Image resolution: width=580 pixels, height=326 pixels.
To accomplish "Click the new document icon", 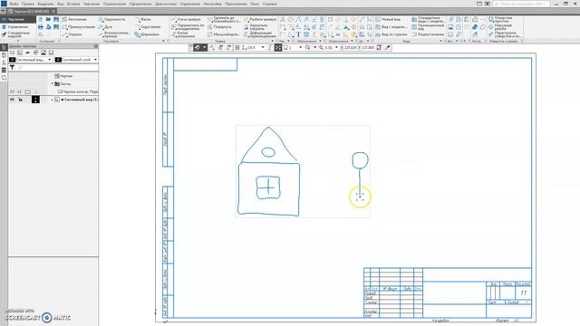I will tap(40, 19).
